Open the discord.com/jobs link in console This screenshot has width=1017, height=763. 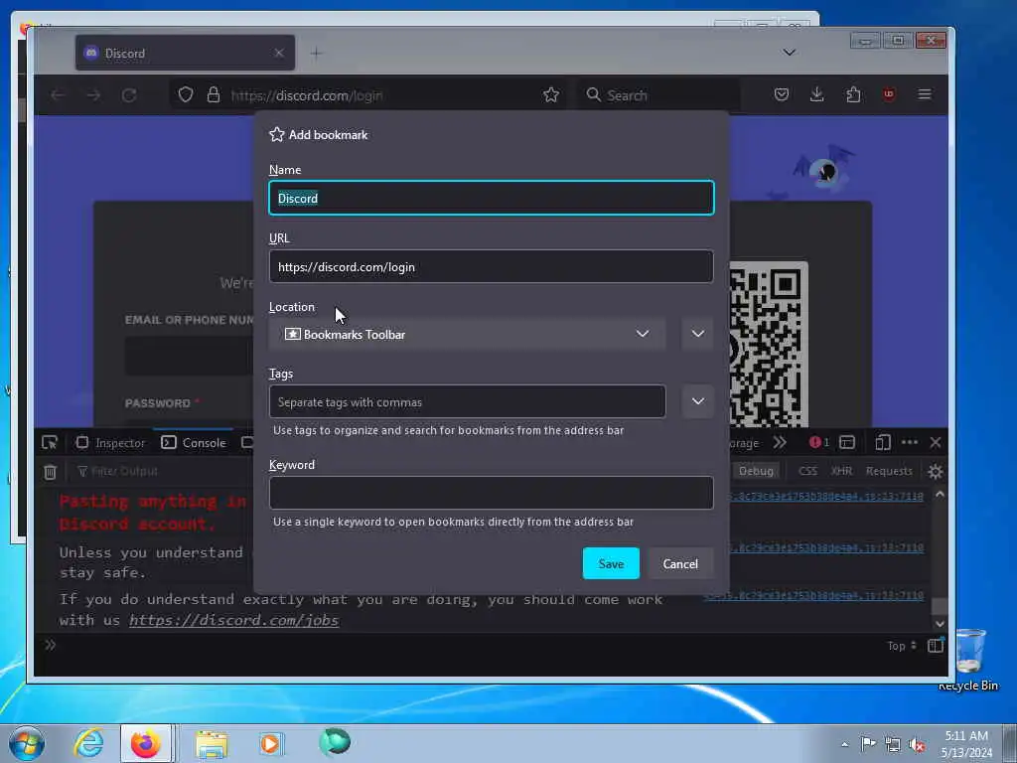point(233,620)
